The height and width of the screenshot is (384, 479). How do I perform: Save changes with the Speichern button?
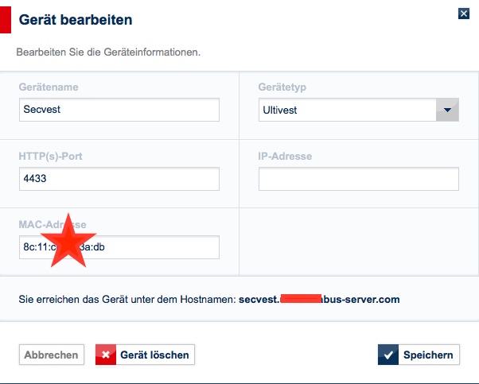click(x=419, y=355)
